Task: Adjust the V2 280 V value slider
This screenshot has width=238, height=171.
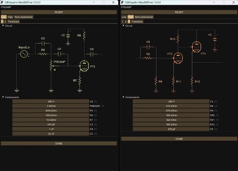Action: click(x=51, y=101)
